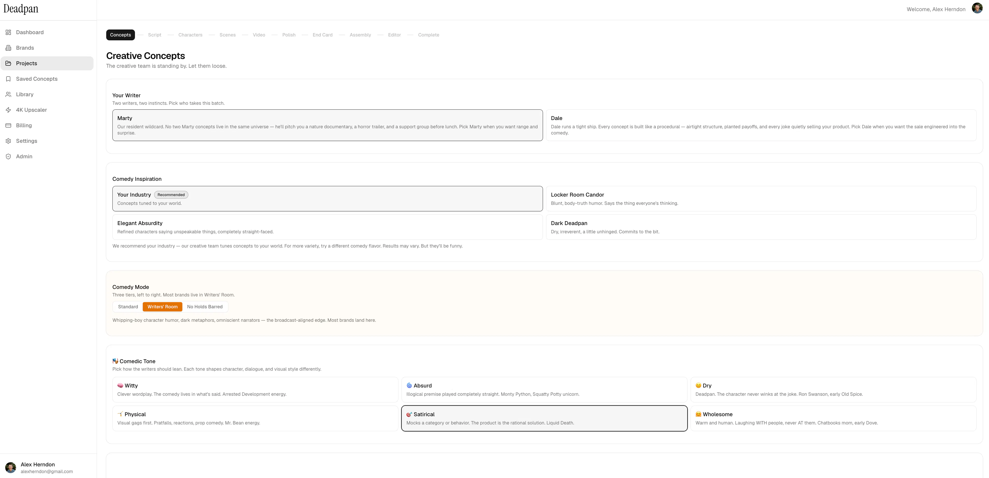The image size is (989, 478).
Task: Choose Marty as your writer
Action: 327,125
